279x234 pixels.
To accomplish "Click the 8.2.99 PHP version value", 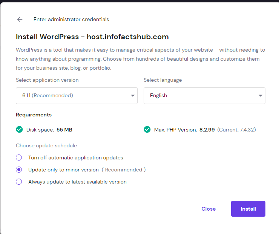I will click(x=207, y=130).
